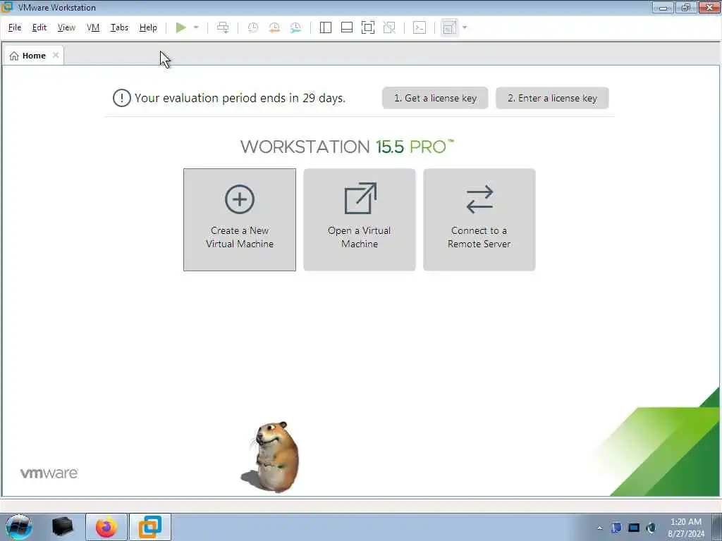Image resolution: width=722 pixels, height=541 pixels.
Task: Expand the stretch guest dropdown arrow
Action: pyautogui.click(x=465, y=27)
